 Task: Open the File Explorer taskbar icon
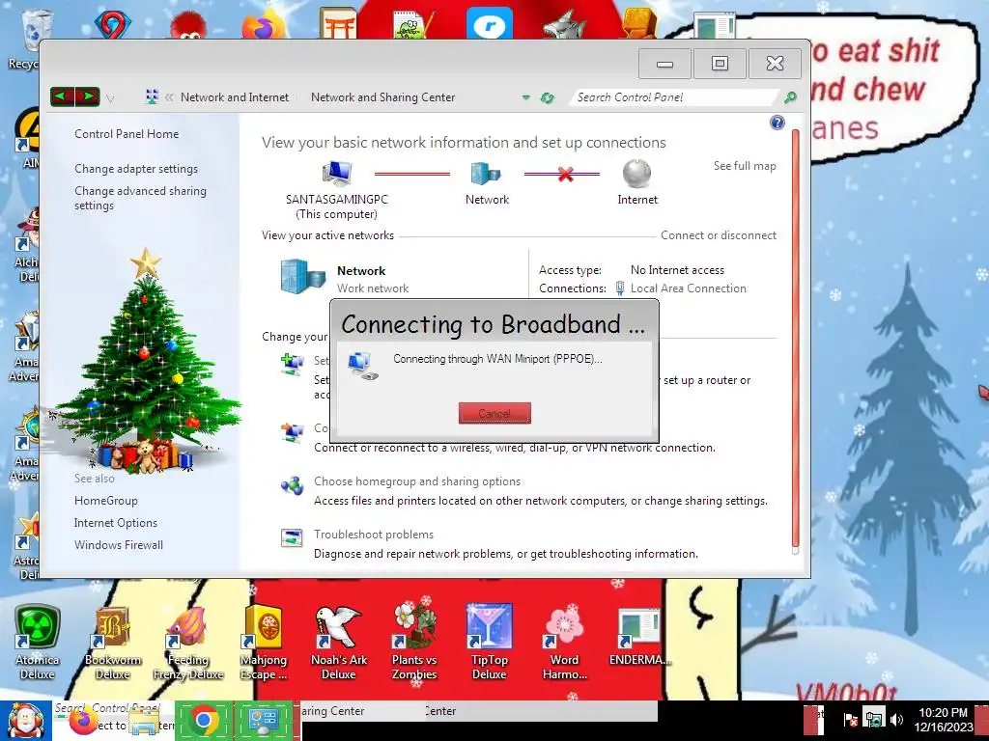tap(145, 723)
